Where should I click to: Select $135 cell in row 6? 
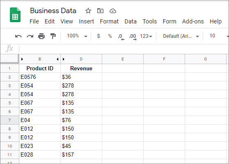coord(81,111)
